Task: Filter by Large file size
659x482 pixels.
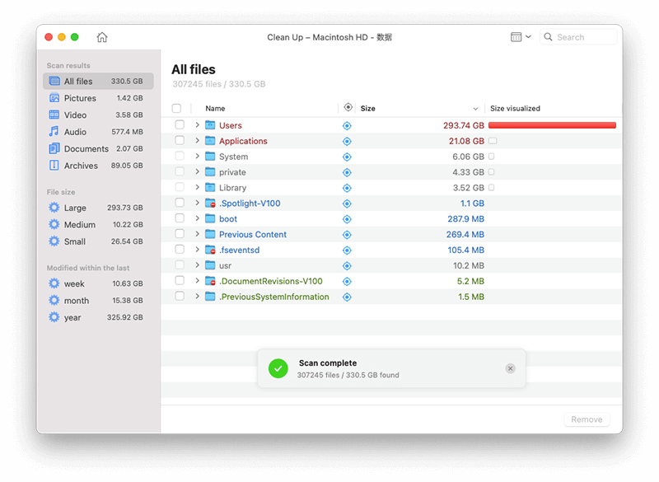Action: click(x=98, y=208)
